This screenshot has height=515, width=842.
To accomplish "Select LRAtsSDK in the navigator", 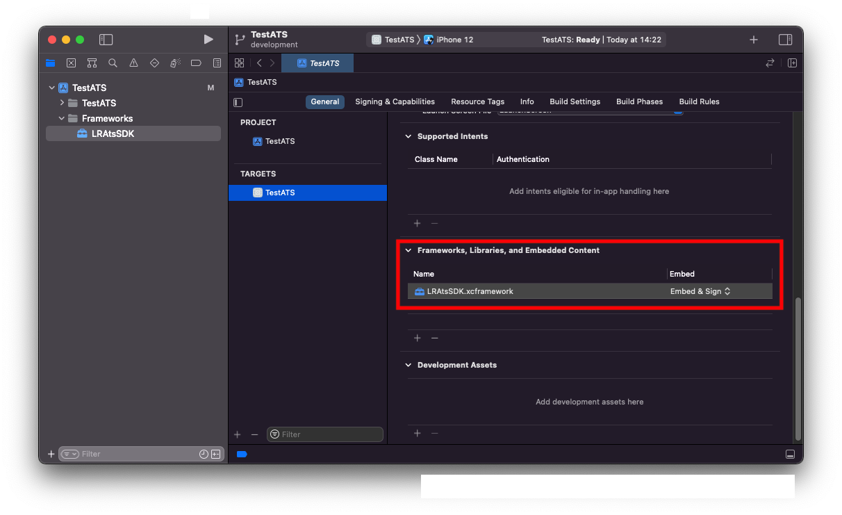I will tap(133, 133).
